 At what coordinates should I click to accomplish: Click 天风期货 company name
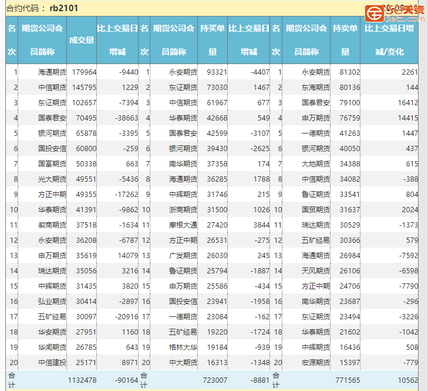point(316,271)
